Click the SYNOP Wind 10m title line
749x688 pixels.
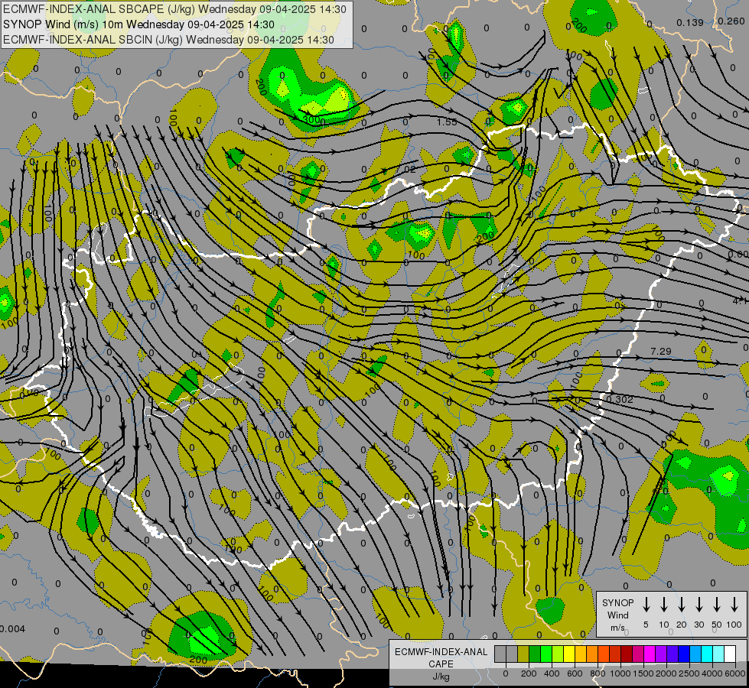138,24
